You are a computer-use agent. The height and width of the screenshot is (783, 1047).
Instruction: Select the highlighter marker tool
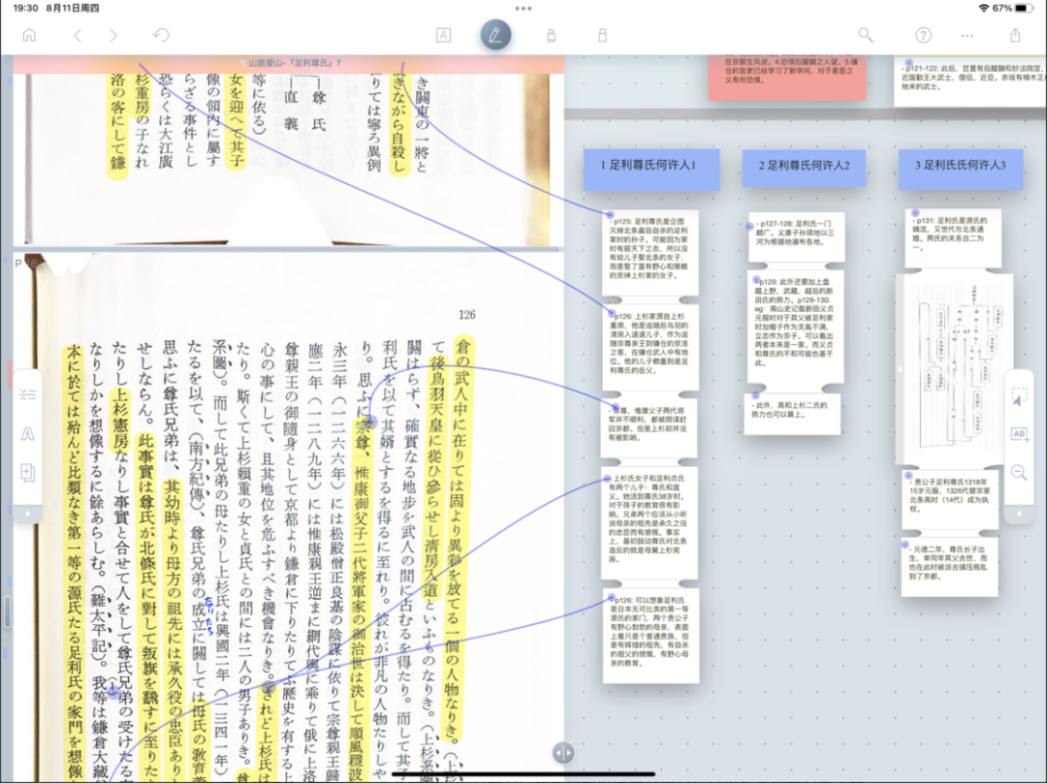[551, 36]
